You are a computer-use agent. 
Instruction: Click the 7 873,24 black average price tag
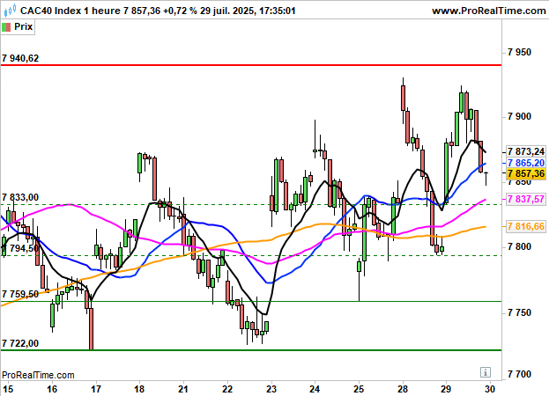526,151
